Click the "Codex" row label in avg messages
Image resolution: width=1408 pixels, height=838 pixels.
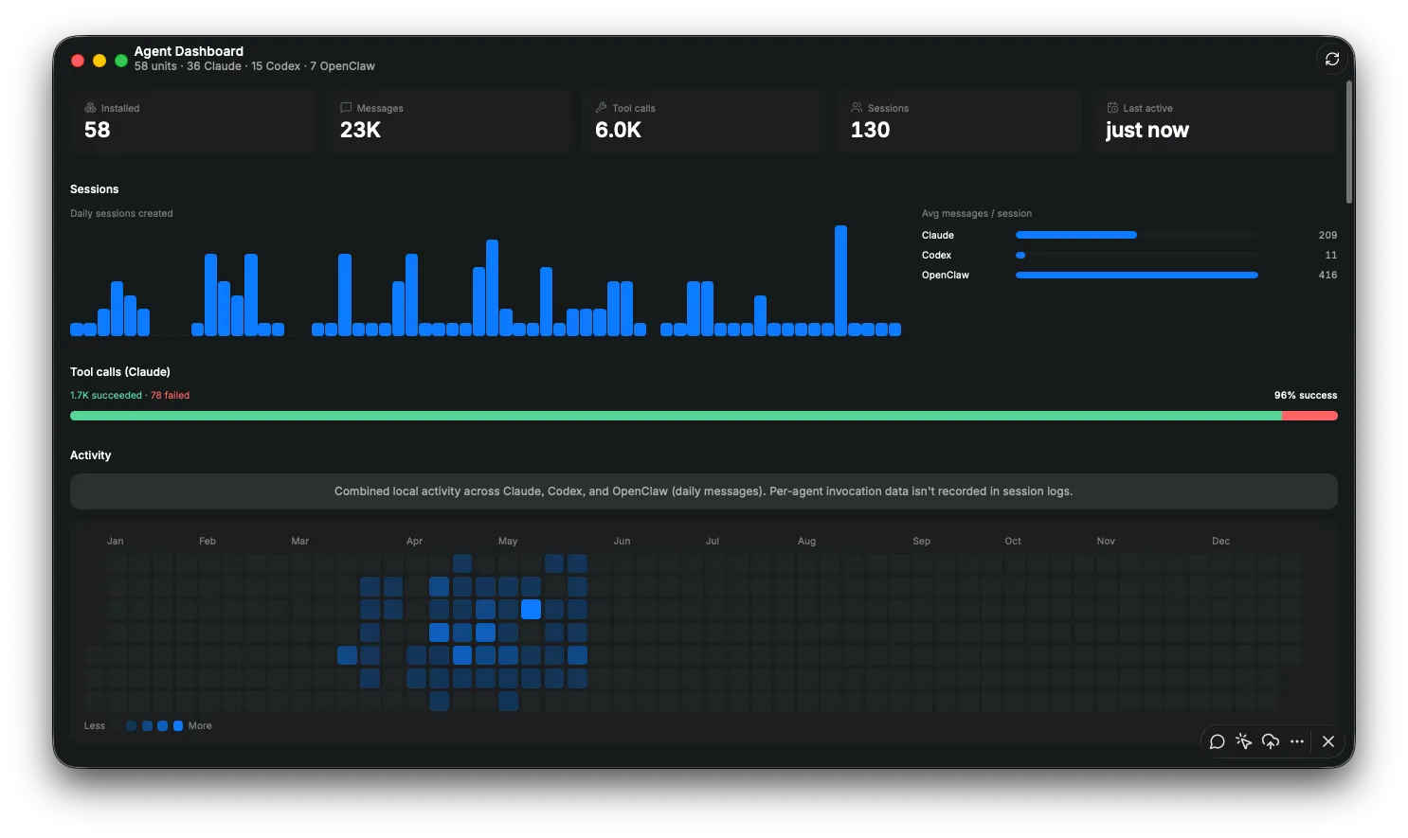[x=936, y=255]
